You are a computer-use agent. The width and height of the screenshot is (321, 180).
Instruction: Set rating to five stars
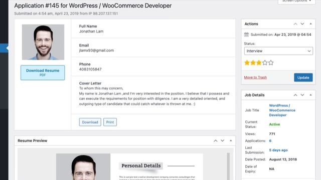point(271,62)
